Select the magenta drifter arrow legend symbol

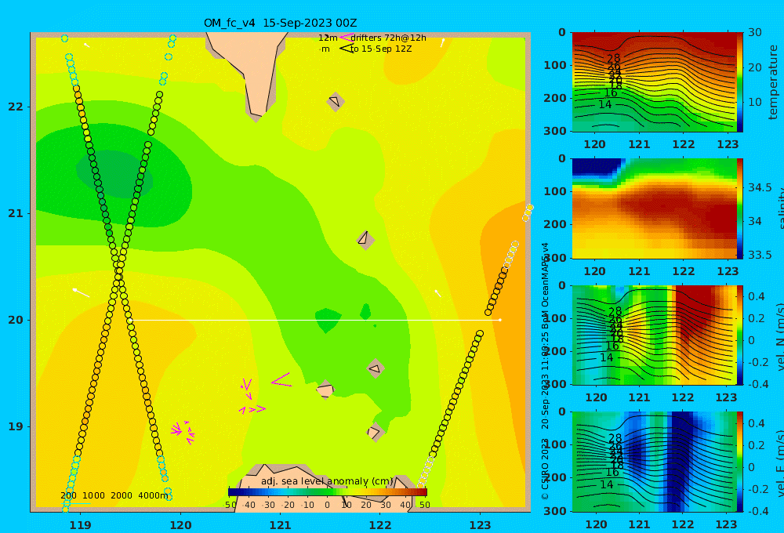346,37
